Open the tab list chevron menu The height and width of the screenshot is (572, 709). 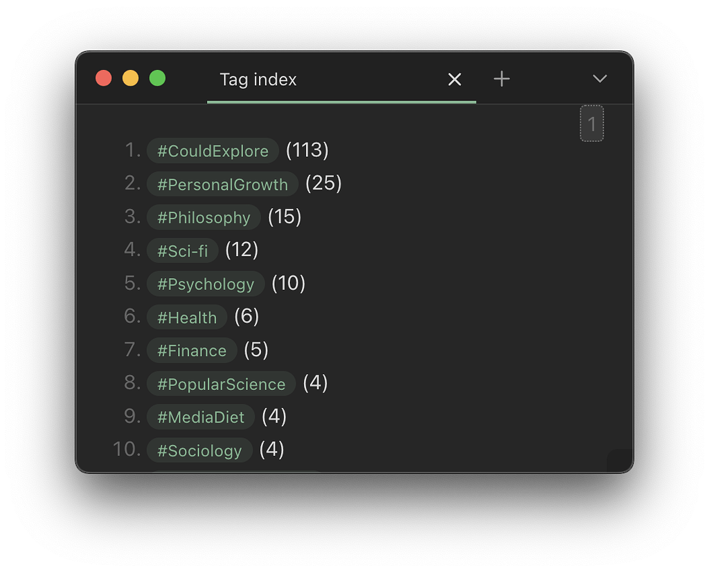(x=600, y=79)
